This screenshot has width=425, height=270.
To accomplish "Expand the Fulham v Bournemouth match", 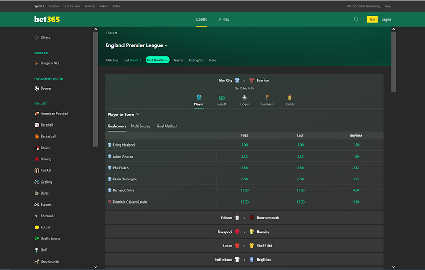I will [244, 218].
